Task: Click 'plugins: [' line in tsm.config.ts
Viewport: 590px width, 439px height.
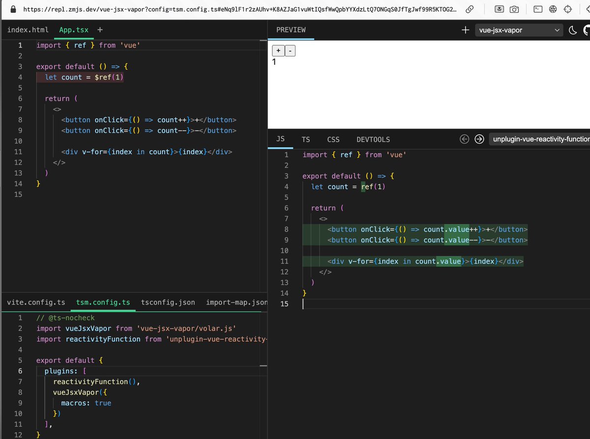Action: [65, 371]
